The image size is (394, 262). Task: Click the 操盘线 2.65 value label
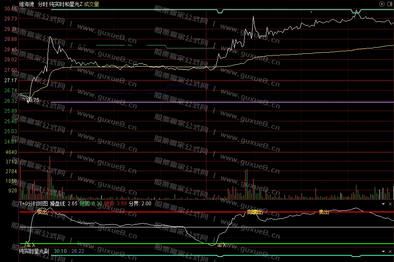64,204
